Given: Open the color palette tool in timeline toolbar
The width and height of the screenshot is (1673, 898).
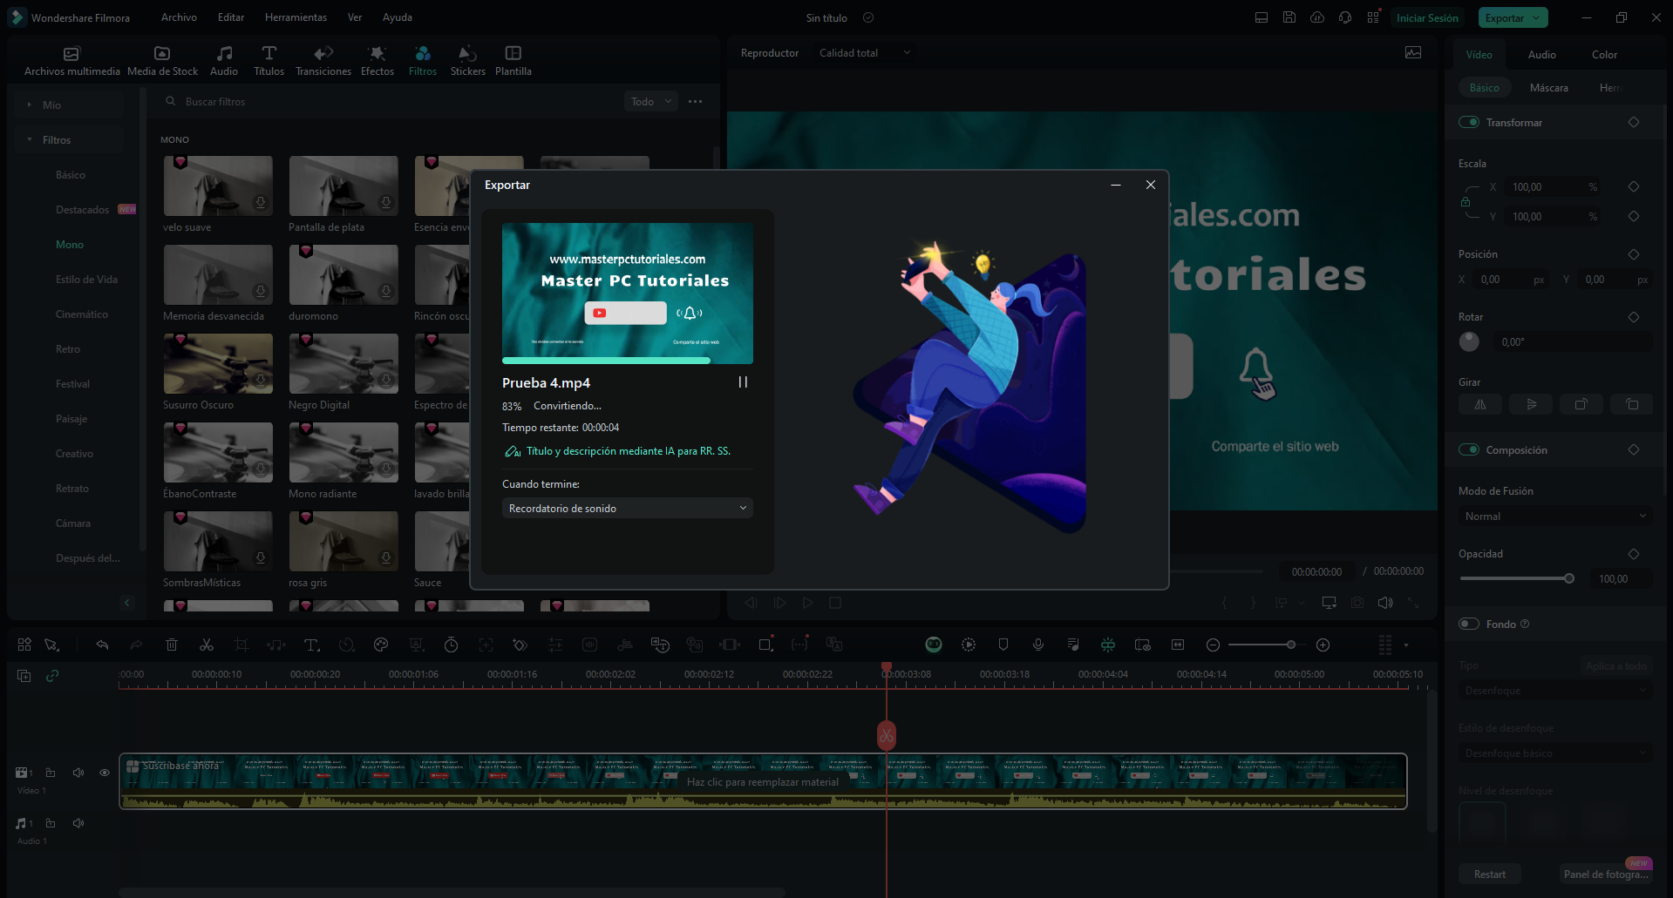Looking at the screenshot, I should 381,645.
